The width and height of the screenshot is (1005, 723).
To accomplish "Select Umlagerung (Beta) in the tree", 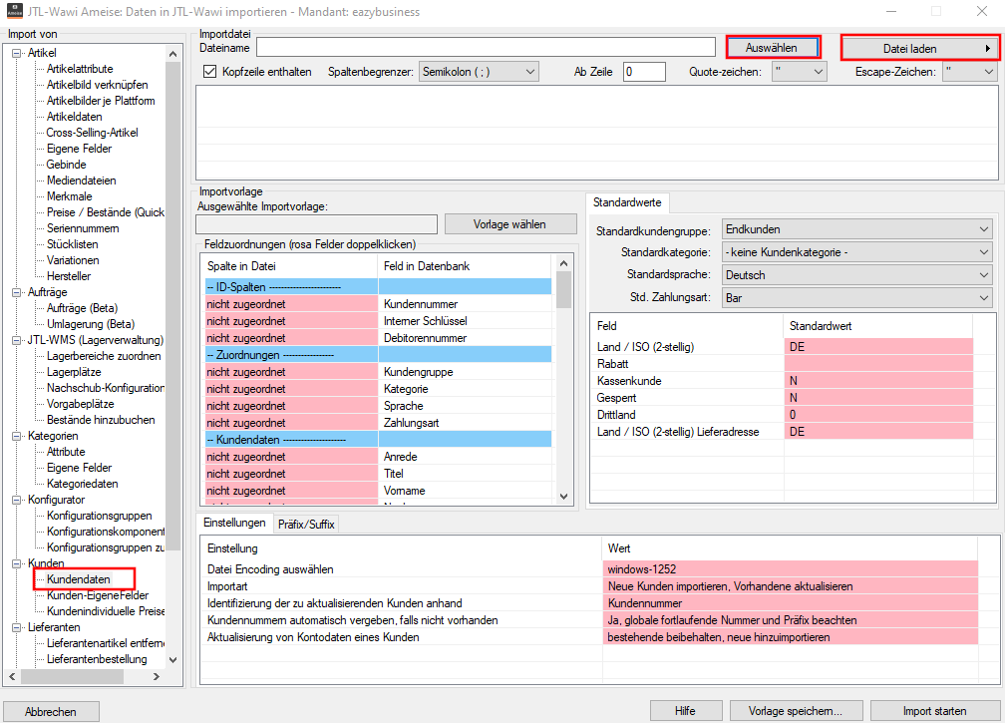I will (91, 324).
